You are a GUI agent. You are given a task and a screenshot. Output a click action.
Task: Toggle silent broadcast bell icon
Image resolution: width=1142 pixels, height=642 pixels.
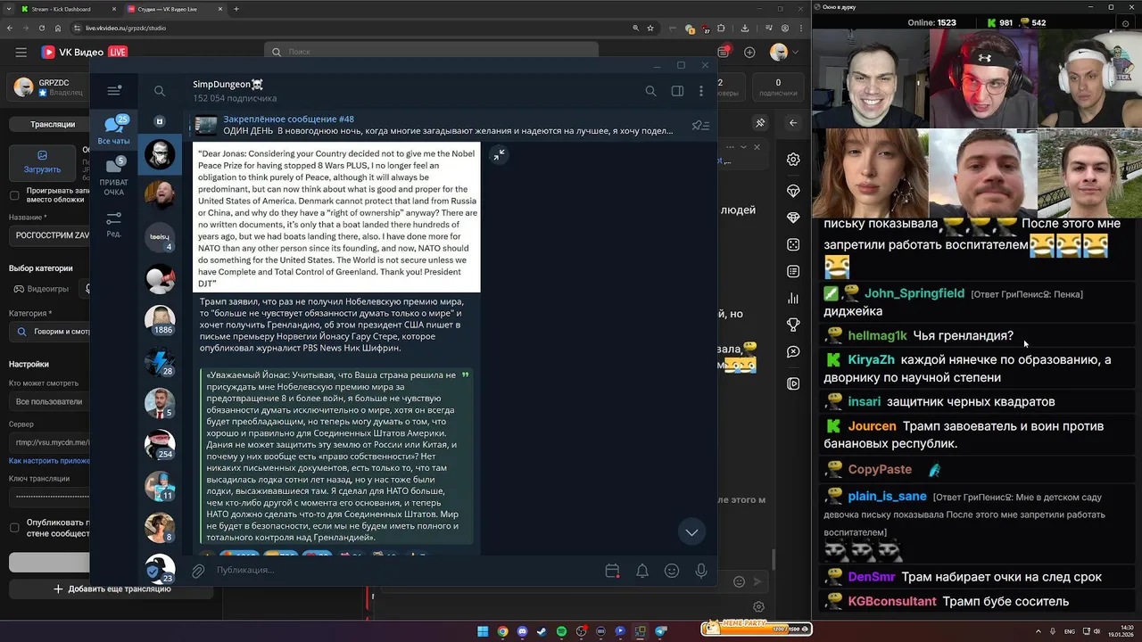coord(642,571)
